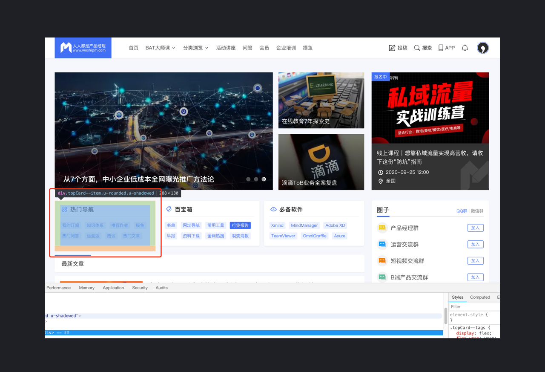The height and width of the screenshot is (372, 545).
Task: Open the 常用工具 tag
Action: (215, 225)
